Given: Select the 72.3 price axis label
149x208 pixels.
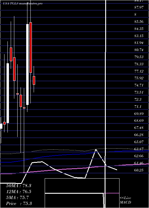Looking at the screenshot, I should click(138, 99).
